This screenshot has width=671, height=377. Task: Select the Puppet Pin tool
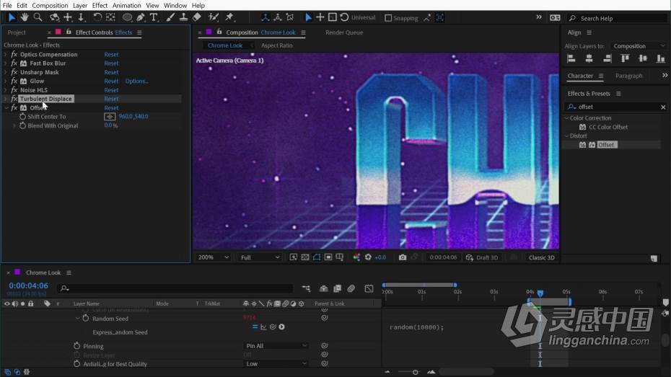(x=229, y=17)
